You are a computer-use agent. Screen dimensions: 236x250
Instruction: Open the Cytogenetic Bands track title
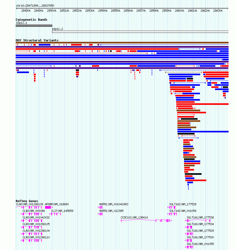point(32,20)
